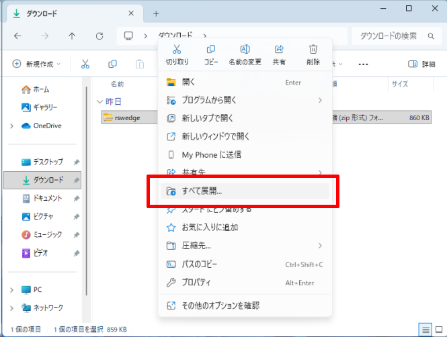Click the Rename icon in context menu
447x337 pixels.
click(245, 50)
